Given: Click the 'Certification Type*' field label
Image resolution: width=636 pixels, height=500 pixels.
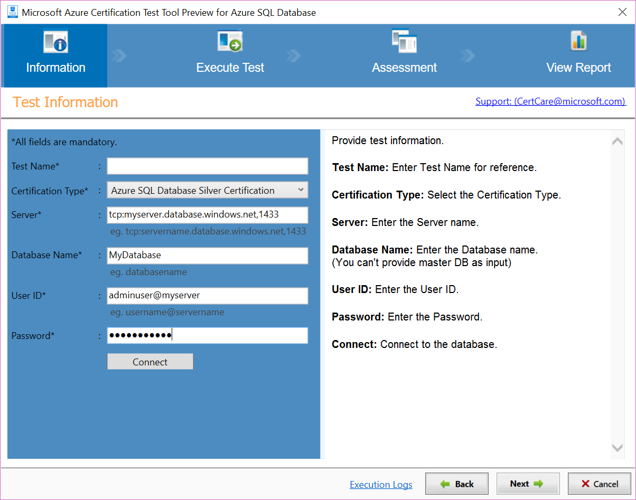Looking at the screenshot, I should point(50,191).
